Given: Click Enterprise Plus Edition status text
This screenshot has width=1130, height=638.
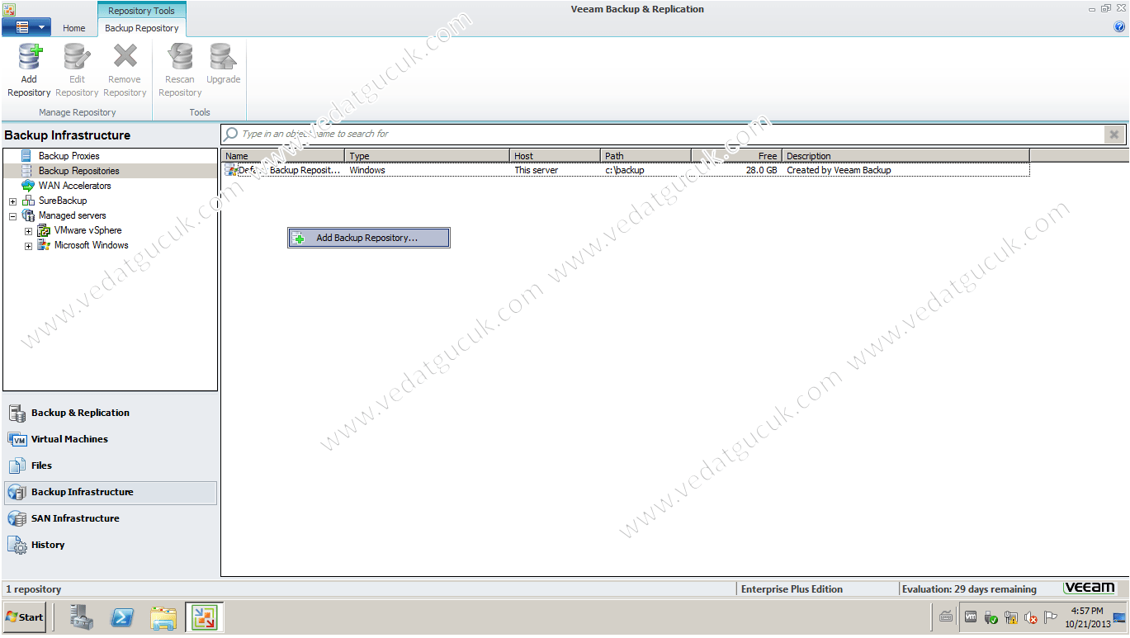Looking at the screenshot, I should [x=792, y=589].
